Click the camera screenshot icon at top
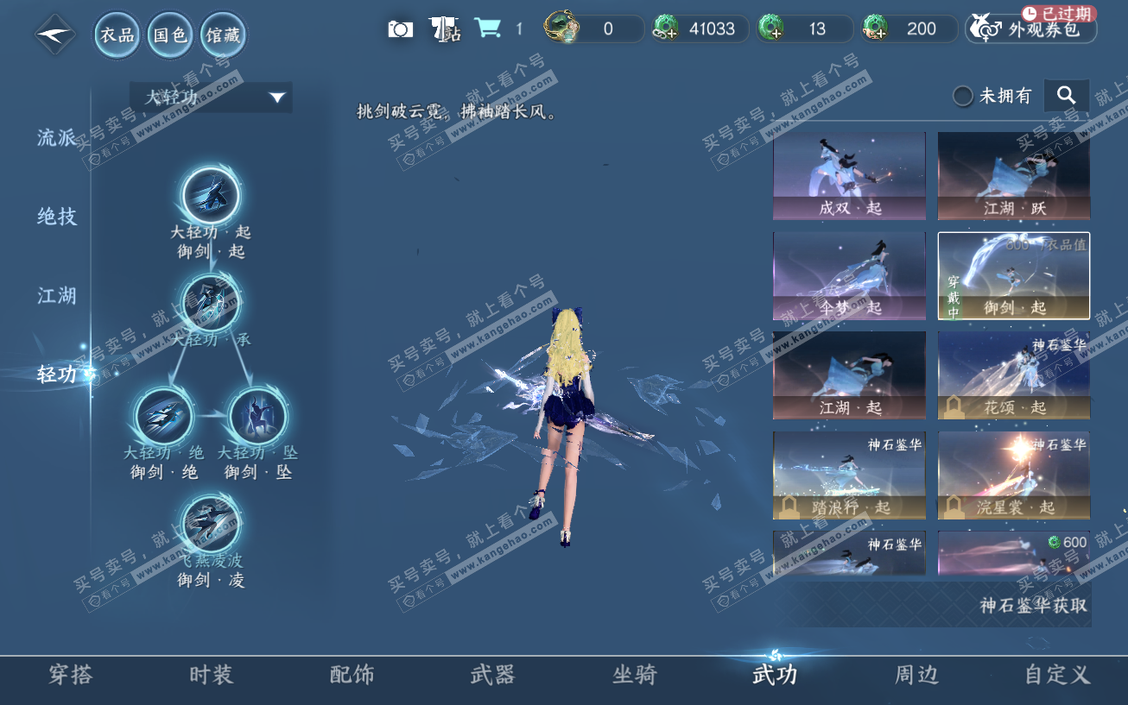Image resolution: width=1128 pixels, height=705 pixels. pos(400,28)
